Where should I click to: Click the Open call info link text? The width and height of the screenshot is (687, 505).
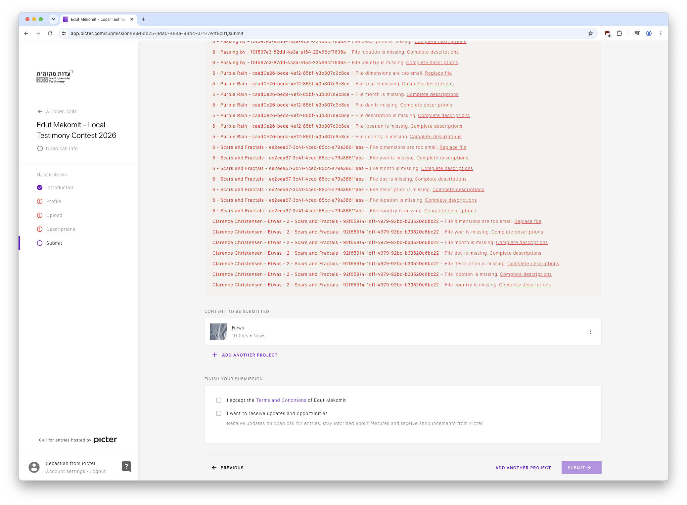coord(62,148)
